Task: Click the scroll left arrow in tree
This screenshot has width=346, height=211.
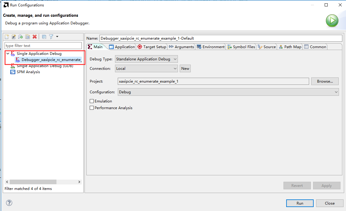Action: tap(7, 182)
